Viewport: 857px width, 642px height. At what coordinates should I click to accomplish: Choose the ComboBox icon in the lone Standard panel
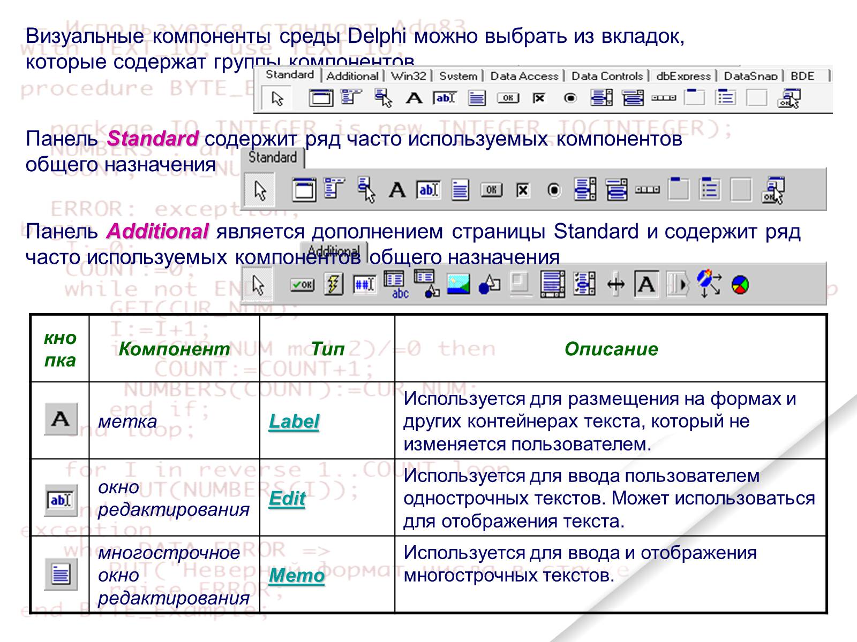coord(617,190)
